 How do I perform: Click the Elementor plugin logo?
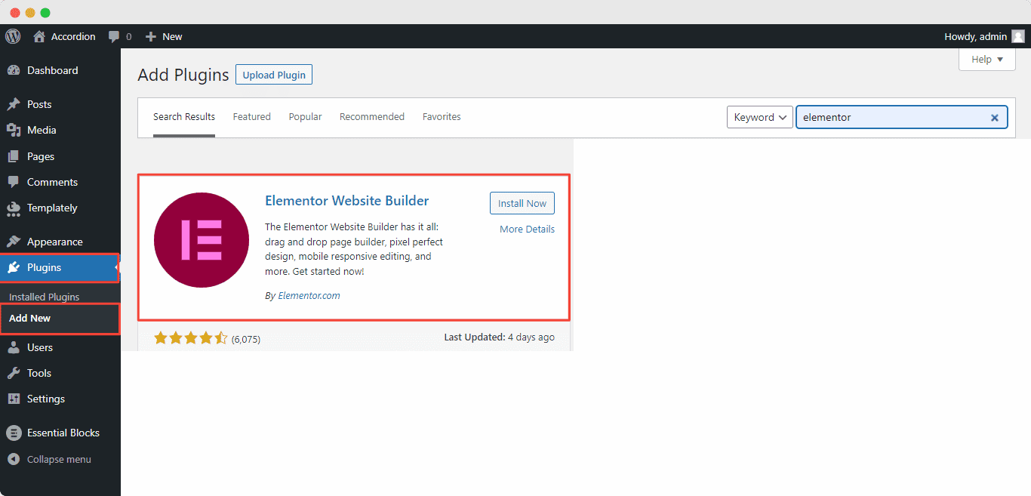pyautogui.click(x=202, y=240)
